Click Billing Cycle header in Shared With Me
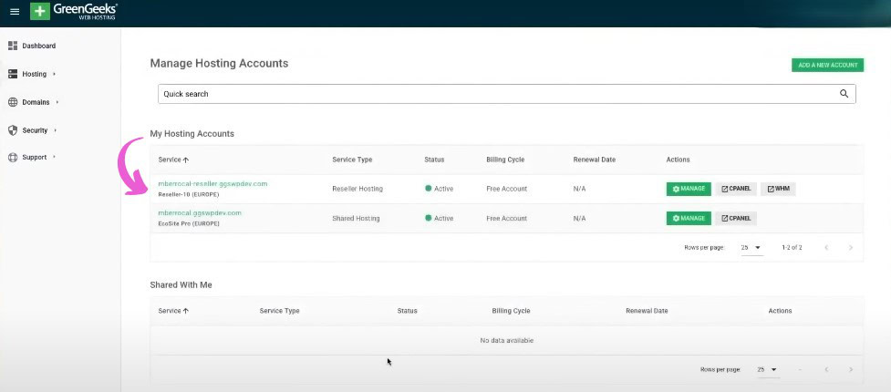Screen dimensions: 891x392 [x=511, y=311]
